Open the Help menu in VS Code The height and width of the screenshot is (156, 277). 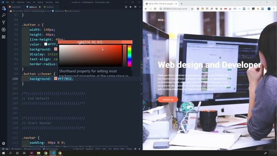57,2
